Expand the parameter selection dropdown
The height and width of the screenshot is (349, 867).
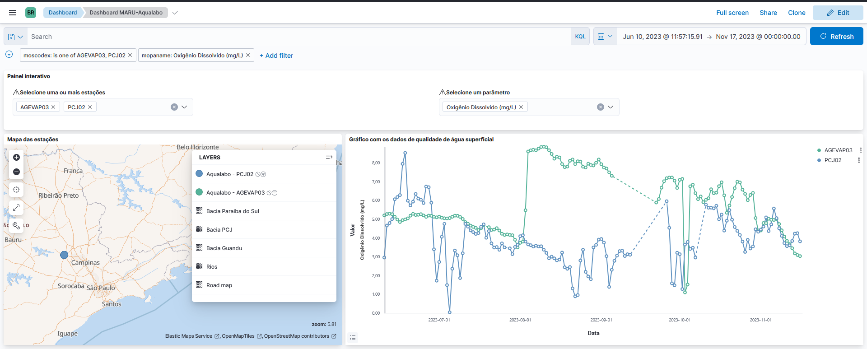[611, 107]
